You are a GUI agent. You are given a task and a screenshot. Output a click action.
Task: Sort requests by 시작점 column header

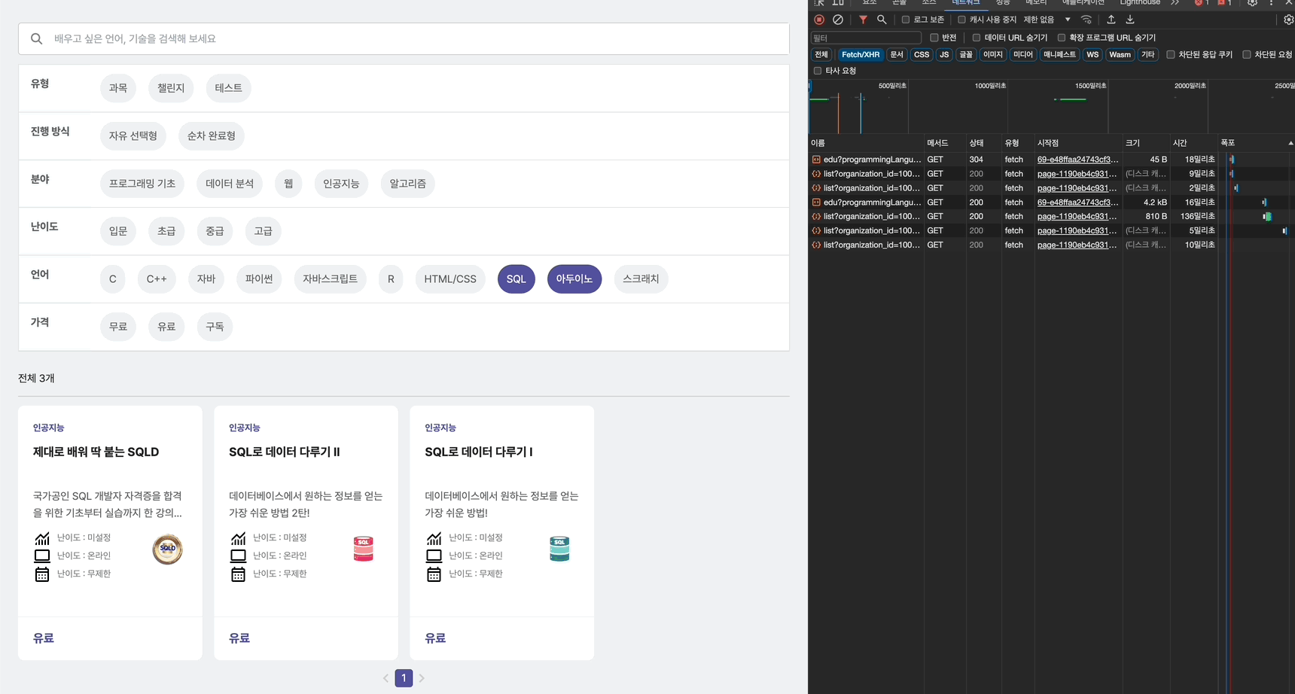click(x=1078, y=143)
